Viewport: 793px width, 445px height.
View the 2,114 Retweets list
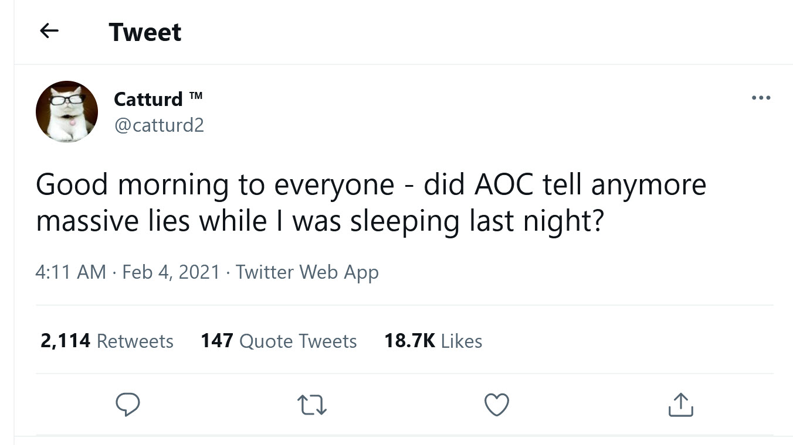pyautogui.click(x=107, y=341)
